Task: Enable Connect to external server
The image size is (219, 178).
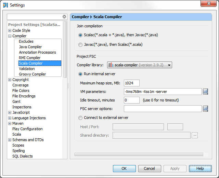Action: pos(80,118)
